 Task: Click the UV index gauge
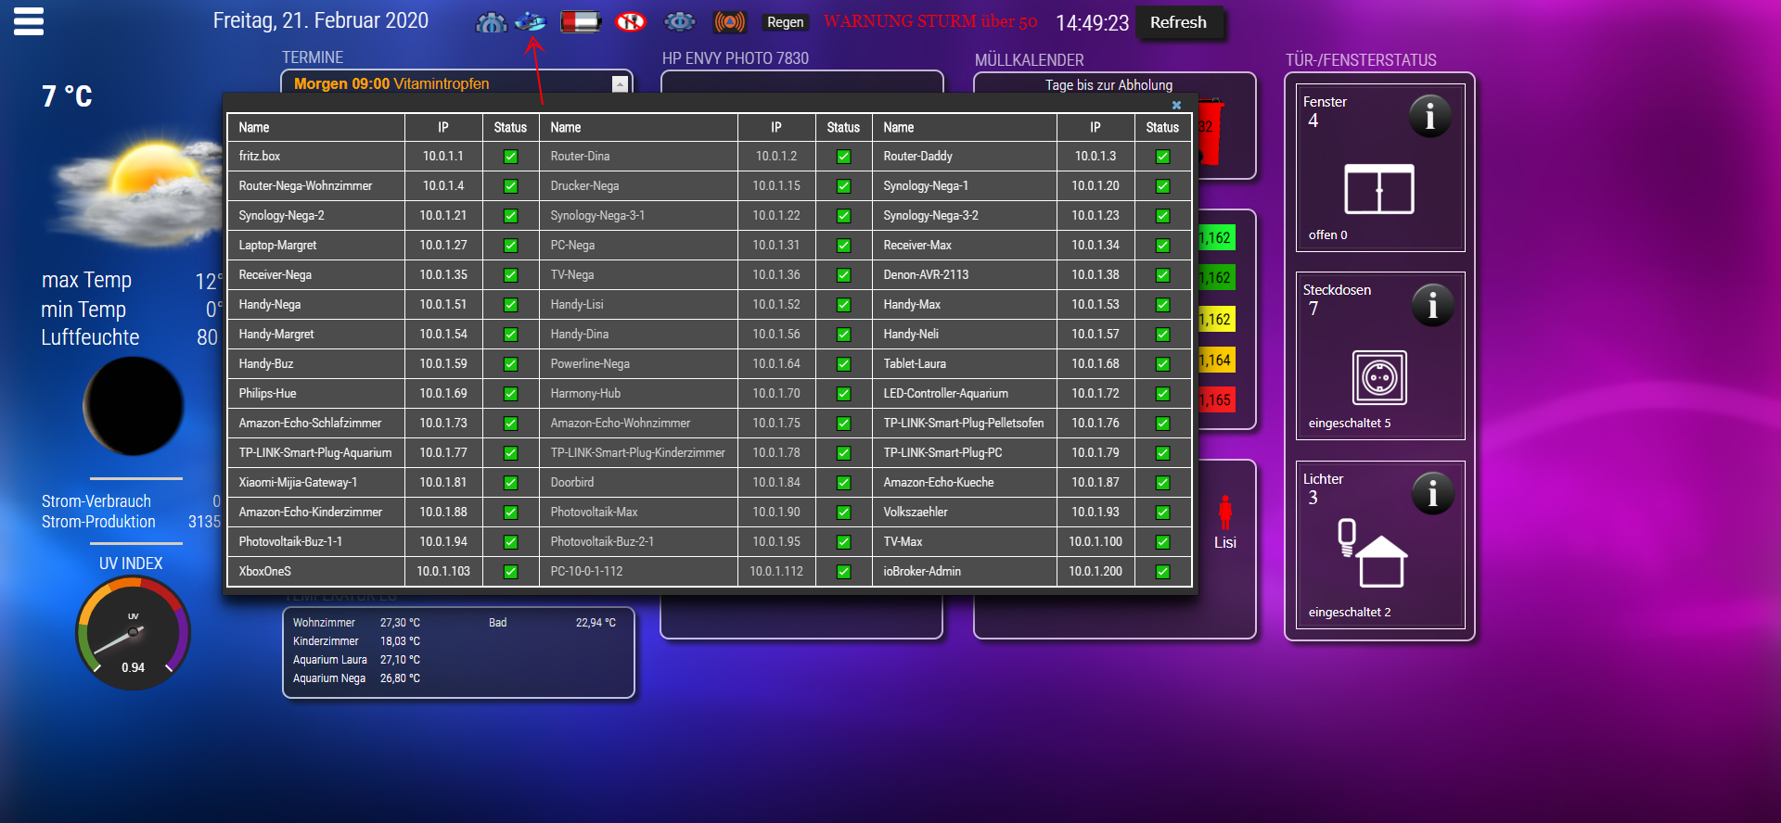pyautogui.click(x=133, y=633)
